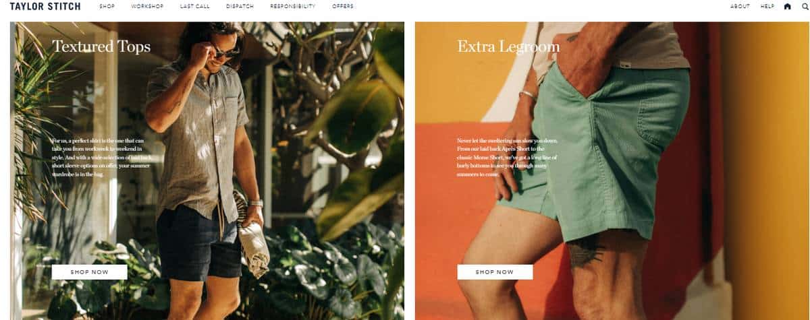Select the Textured Tops heading
Viewport: 810px width, 320px height.
click(101, 46)
